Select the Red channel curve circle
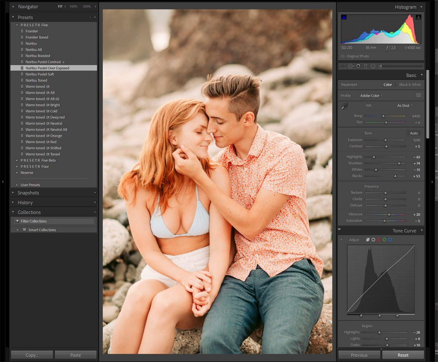This screenshot has width=438, height=362. (x=379, y=240)
